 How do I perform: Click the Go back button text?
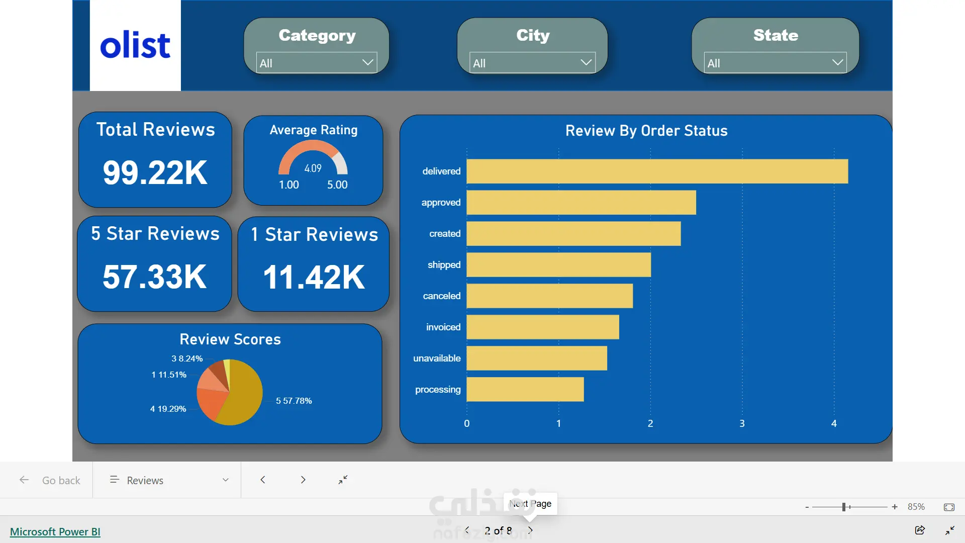tap(61, 480)
